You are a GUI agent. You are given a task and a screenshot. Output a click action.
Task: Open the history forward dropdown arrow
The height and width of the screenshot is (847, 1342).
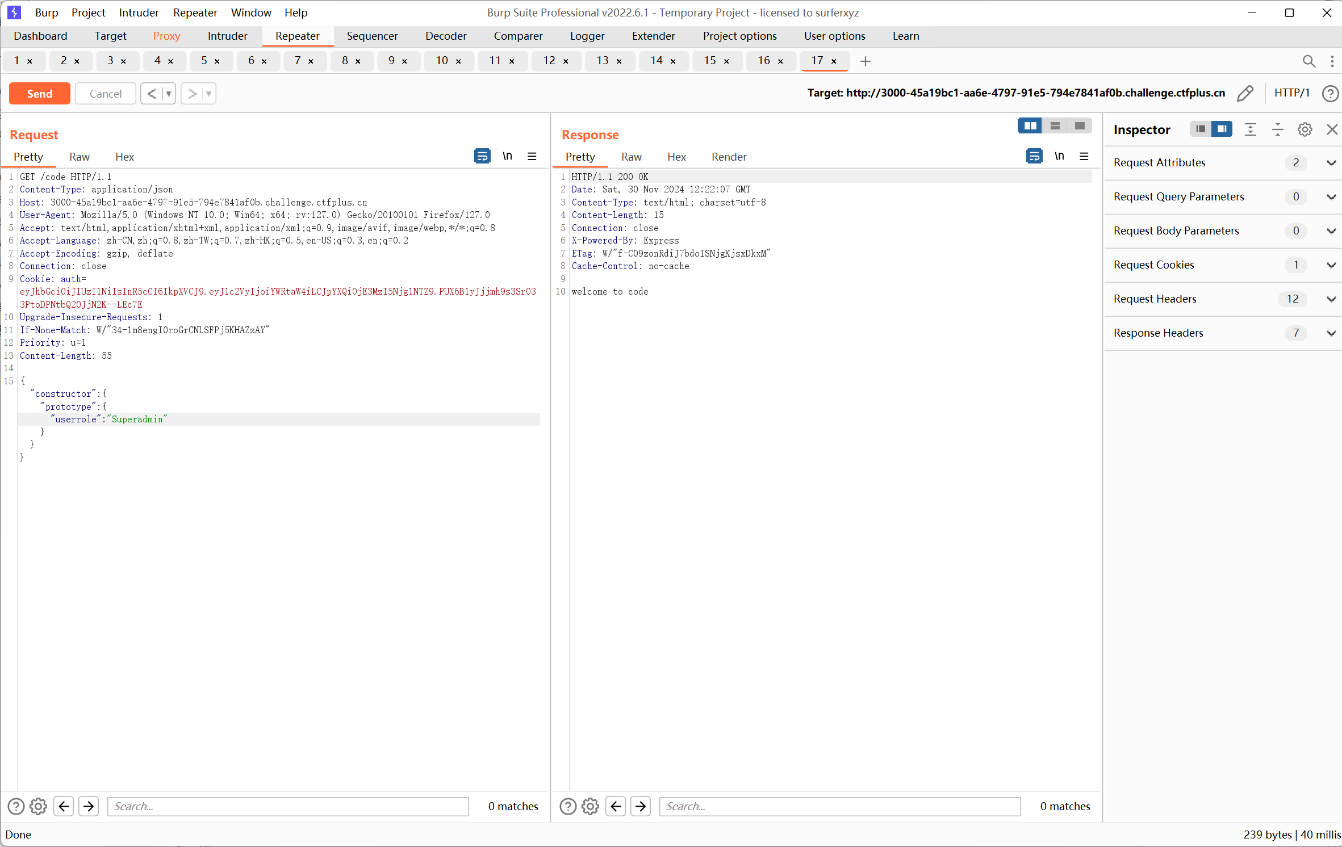pyautogui.click(x=209, y=94)
